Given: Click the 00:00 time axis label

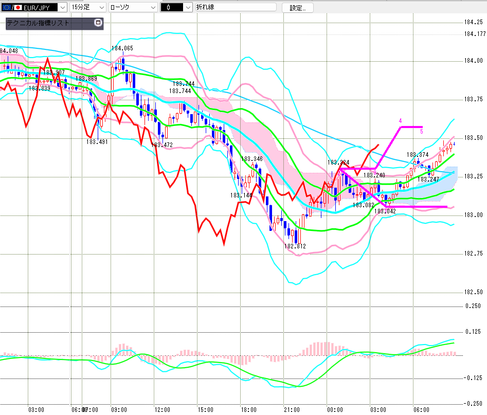Looking at the screenshot, I should coord(335,410).
